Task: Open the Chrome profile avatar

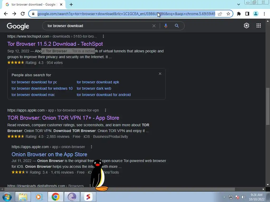Action: [x=256, y=14]
